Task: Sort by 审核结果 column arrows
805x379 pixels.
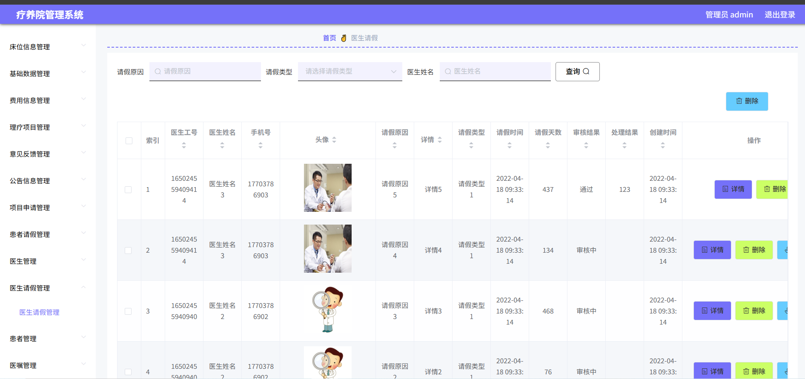Action: [586, 145]
